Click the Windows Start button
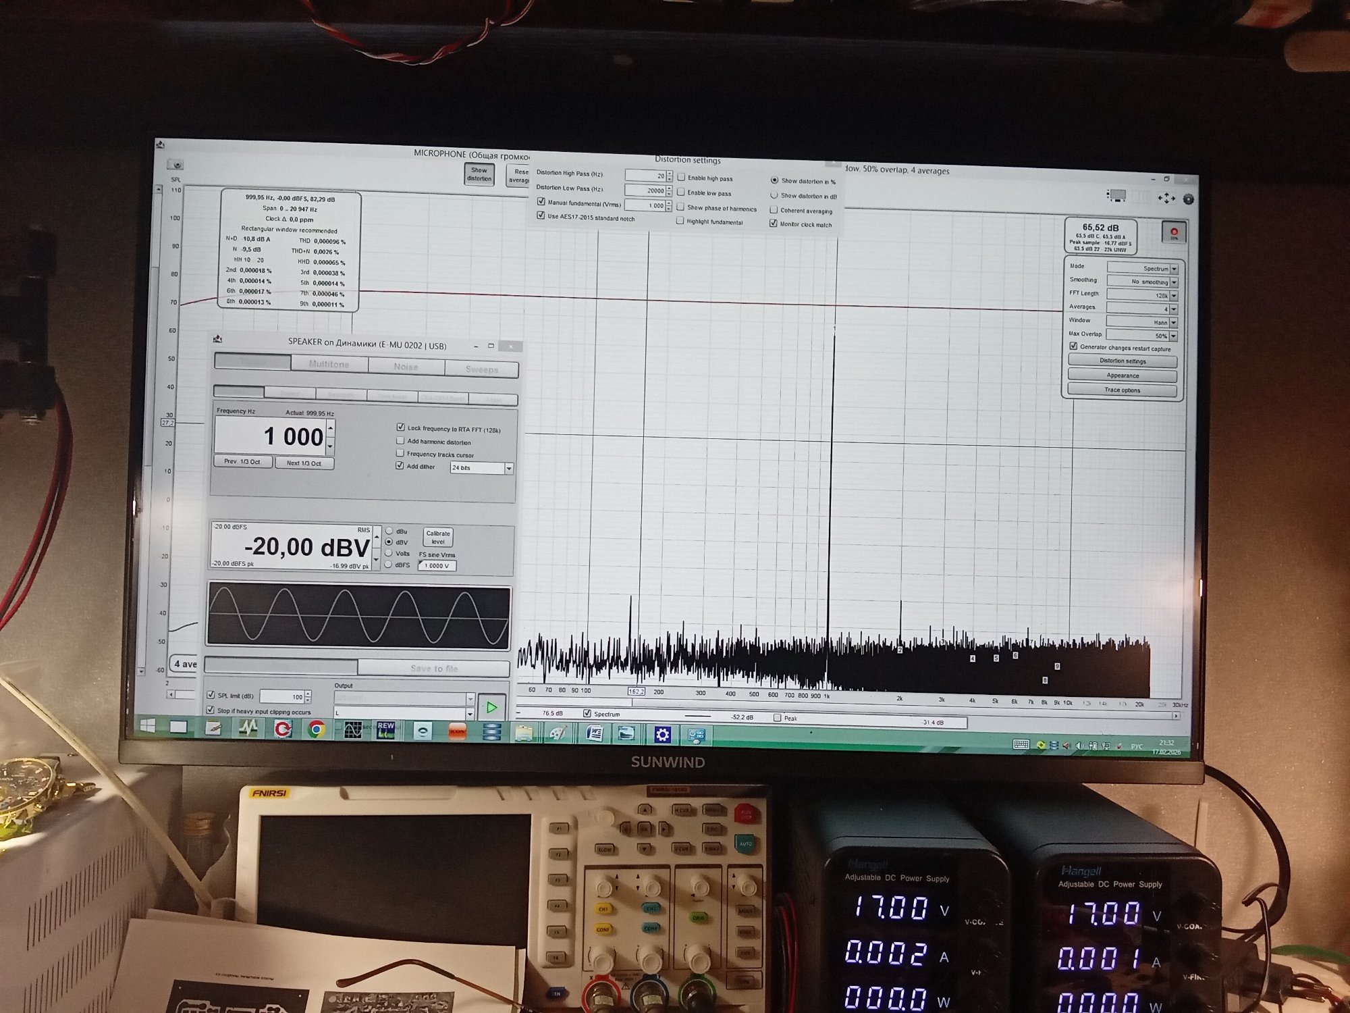This screenshot has height=1013, width=1350. (x=147, y=726)
